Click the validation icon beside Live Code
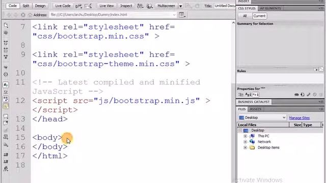 tap(78, 6)
